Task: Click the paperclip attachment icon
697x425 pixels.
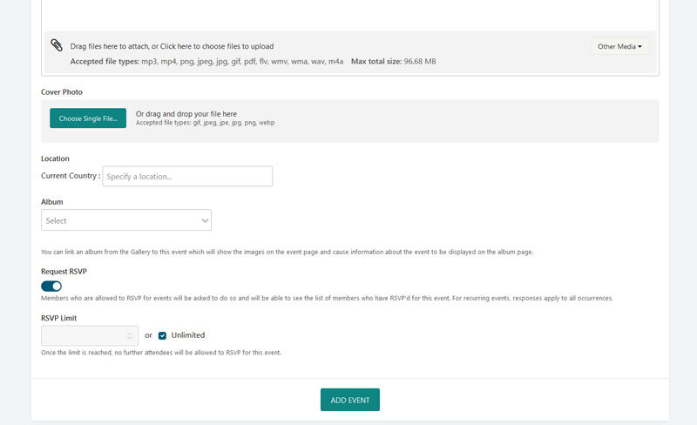Action: point(57,45)
